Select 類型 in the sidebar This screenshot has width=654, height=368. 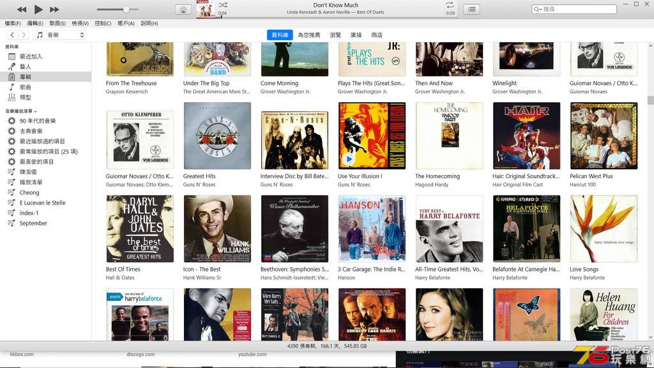45,97
